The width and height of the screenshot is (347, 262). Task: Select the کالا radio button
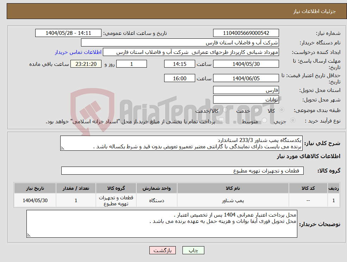click(282, 110)
